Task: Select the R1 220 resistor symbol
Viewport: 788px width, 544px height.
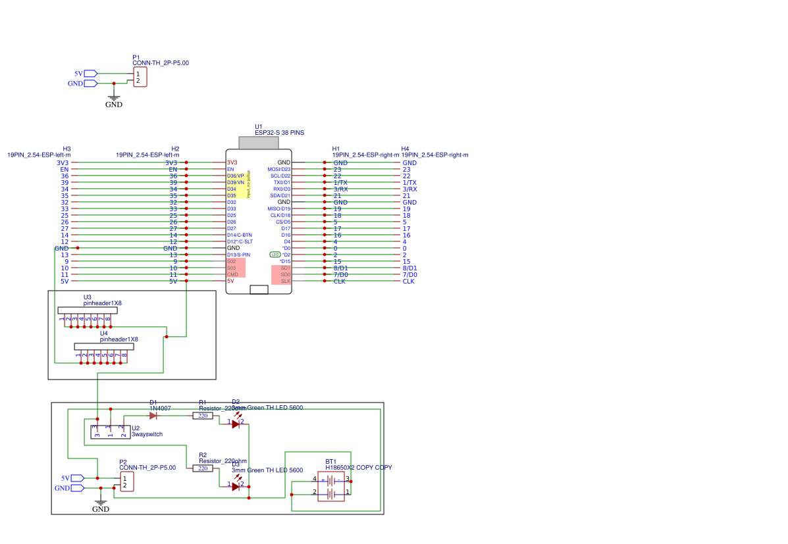Action: pyautogui.click(x=203, y=416)
